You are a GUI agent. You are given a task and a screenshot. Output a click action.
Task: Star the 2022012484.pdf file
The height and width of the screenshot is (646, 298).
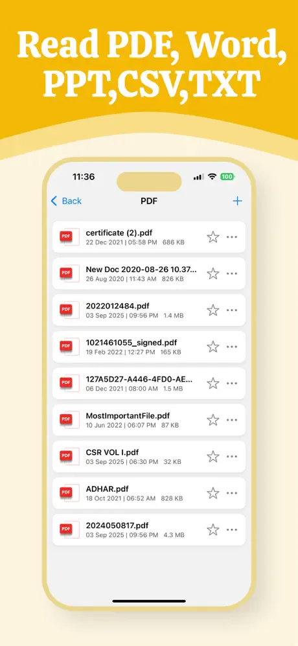(212, 310)
